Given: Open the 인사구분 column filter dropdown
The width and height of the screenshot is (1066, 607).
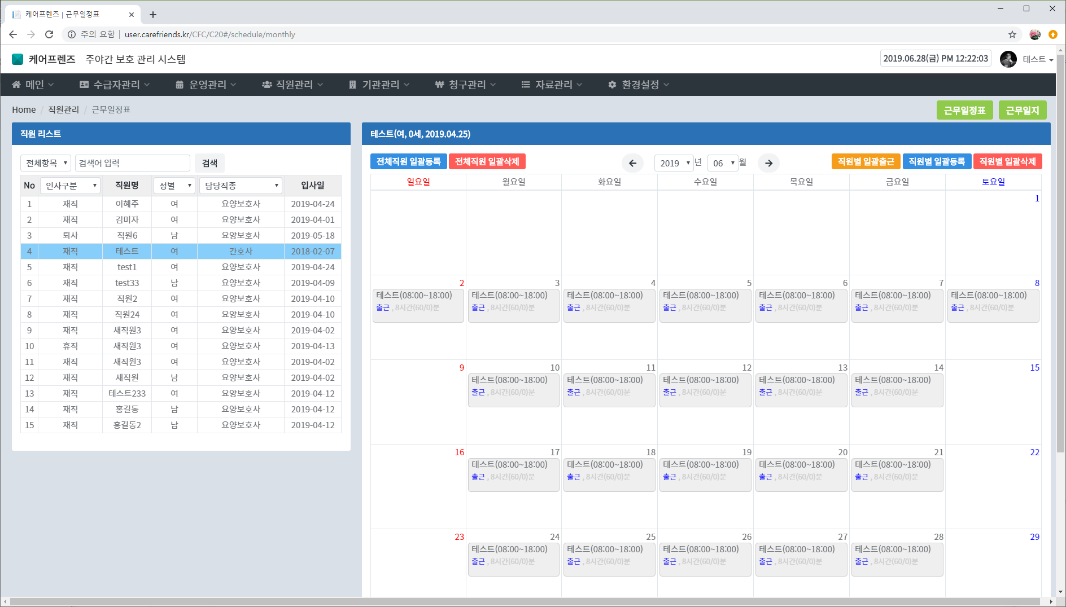Looking at the screenshot, I should point(71,186).
